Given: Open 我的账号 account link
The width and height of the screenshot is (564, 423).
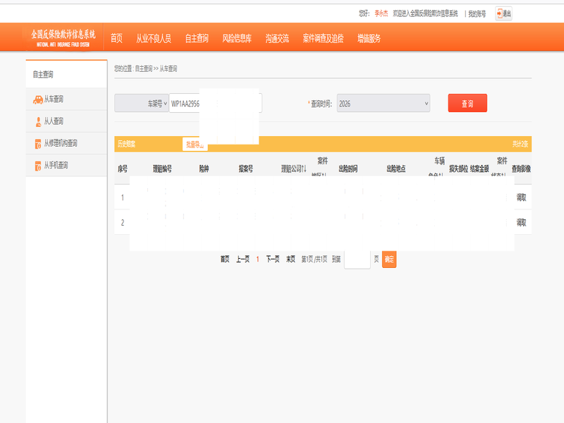Looking at the screenshot, I should 477,13.
